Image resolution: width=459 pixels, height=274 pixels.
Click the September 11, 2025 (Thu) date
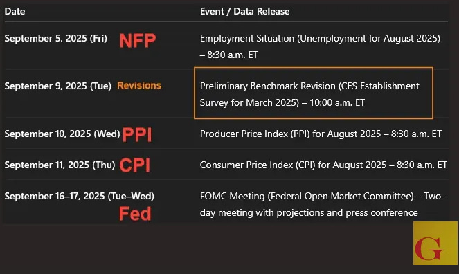pos(60,165)
